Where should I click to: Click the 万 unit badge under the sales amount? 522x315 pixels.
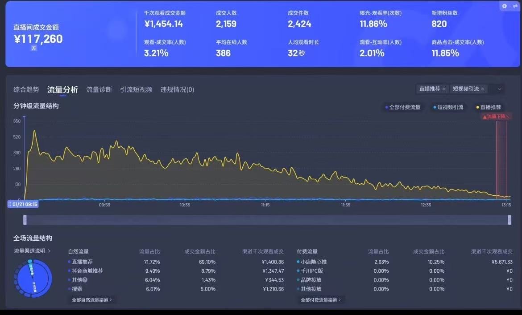[34, 48]
